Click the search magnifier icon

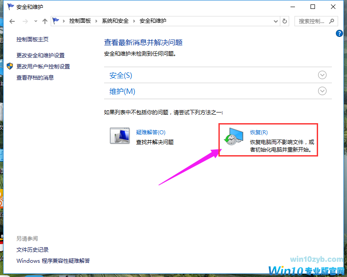331,21
